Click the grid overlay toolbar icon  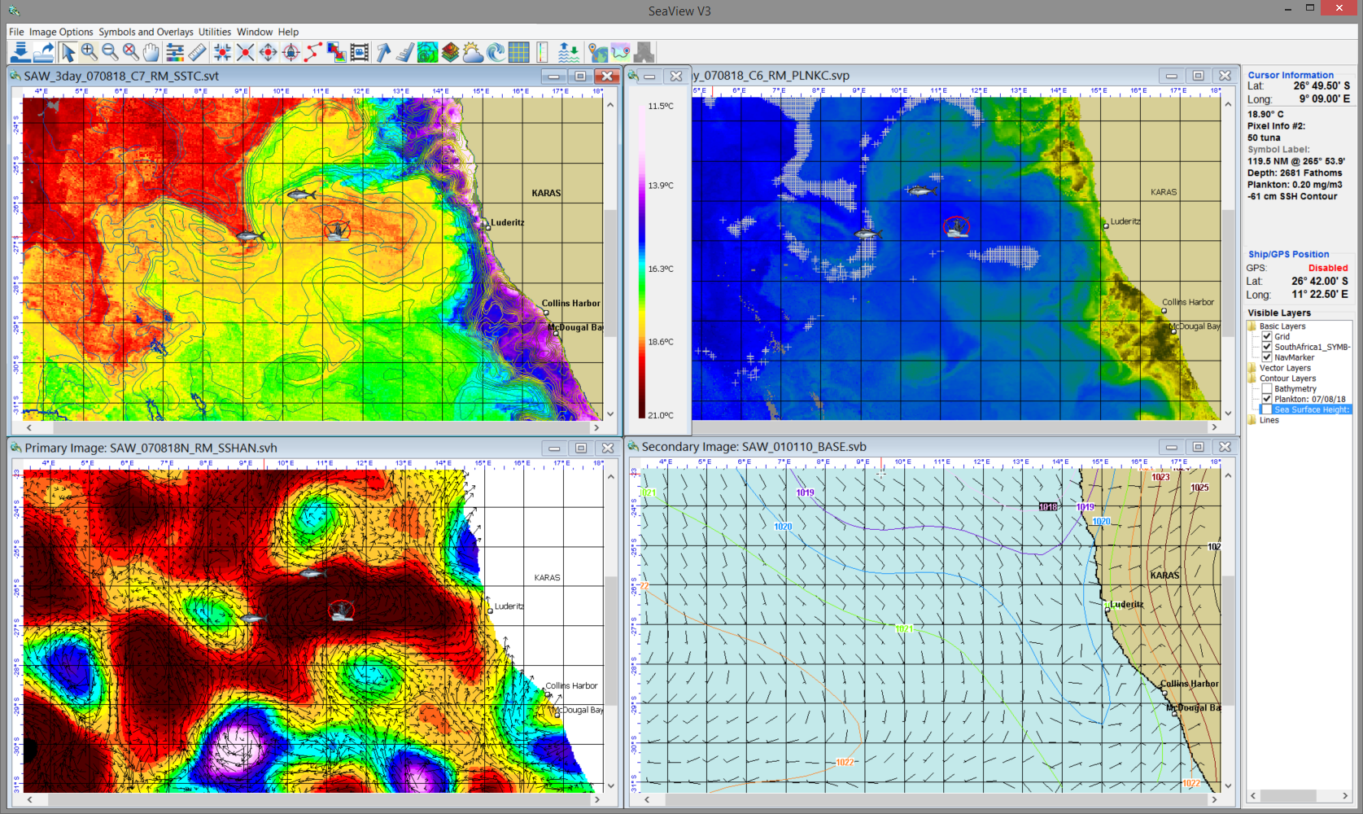(x=518, y=53)
